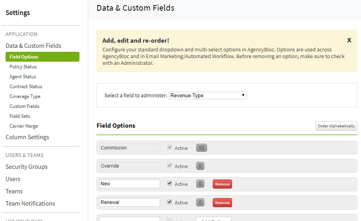Dismiss the yellow info banner with X
Image resolution: width=361 pixels, height=221 pixels.
tap(349, 40)
